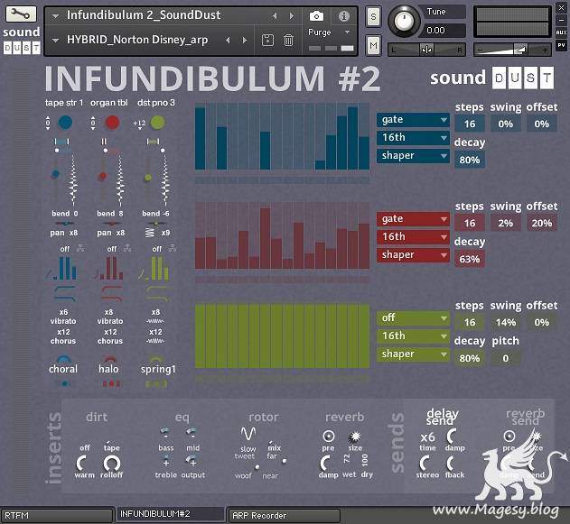Click red decay value 63%

coord(470,259)
